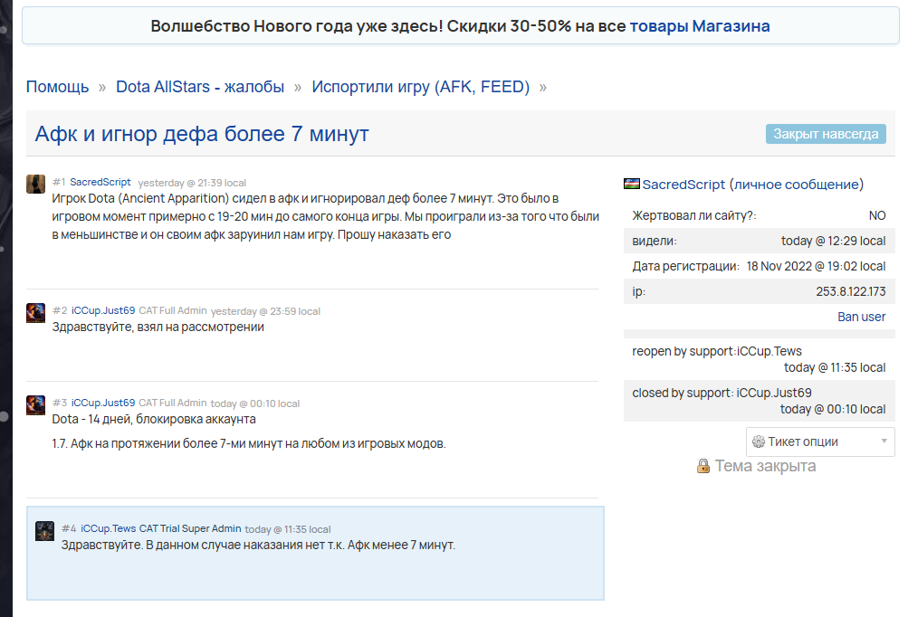Click the country flag beside SacredScript
This screenshot has height=617, width=908.
coord(632,184)
